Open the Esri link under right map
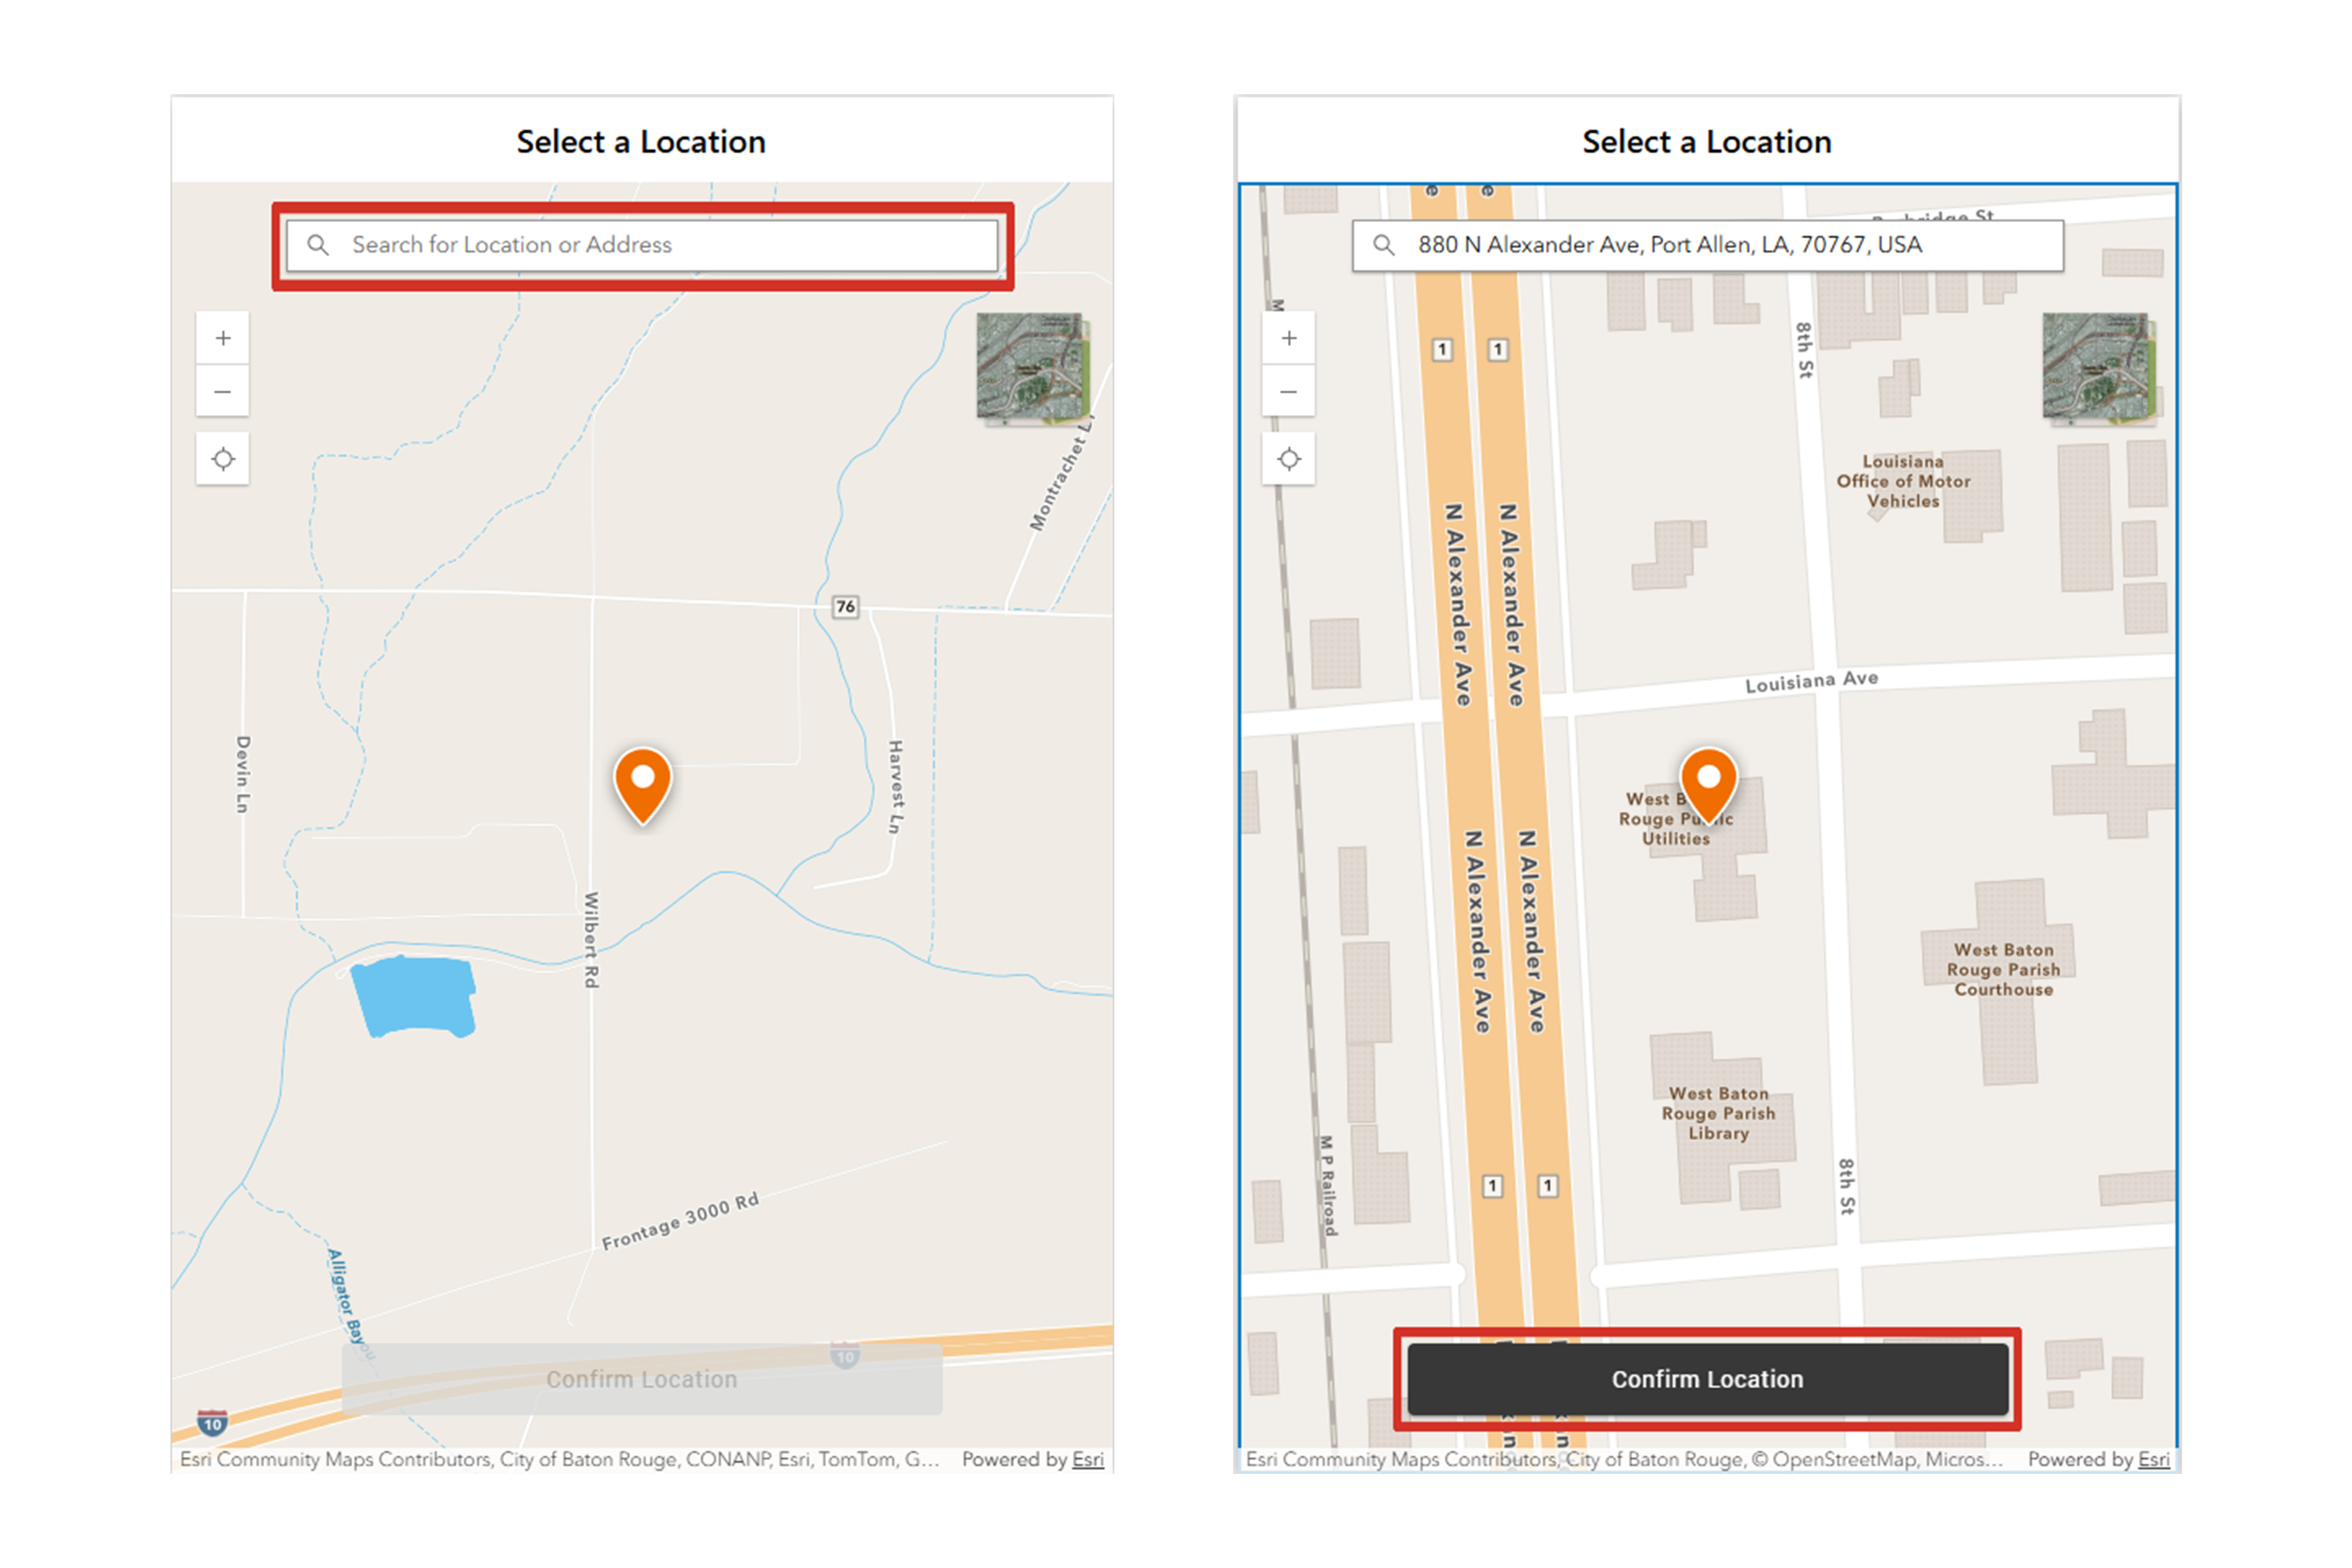Viewport: 2352px width, 1568px height. click(2154, 1459)
